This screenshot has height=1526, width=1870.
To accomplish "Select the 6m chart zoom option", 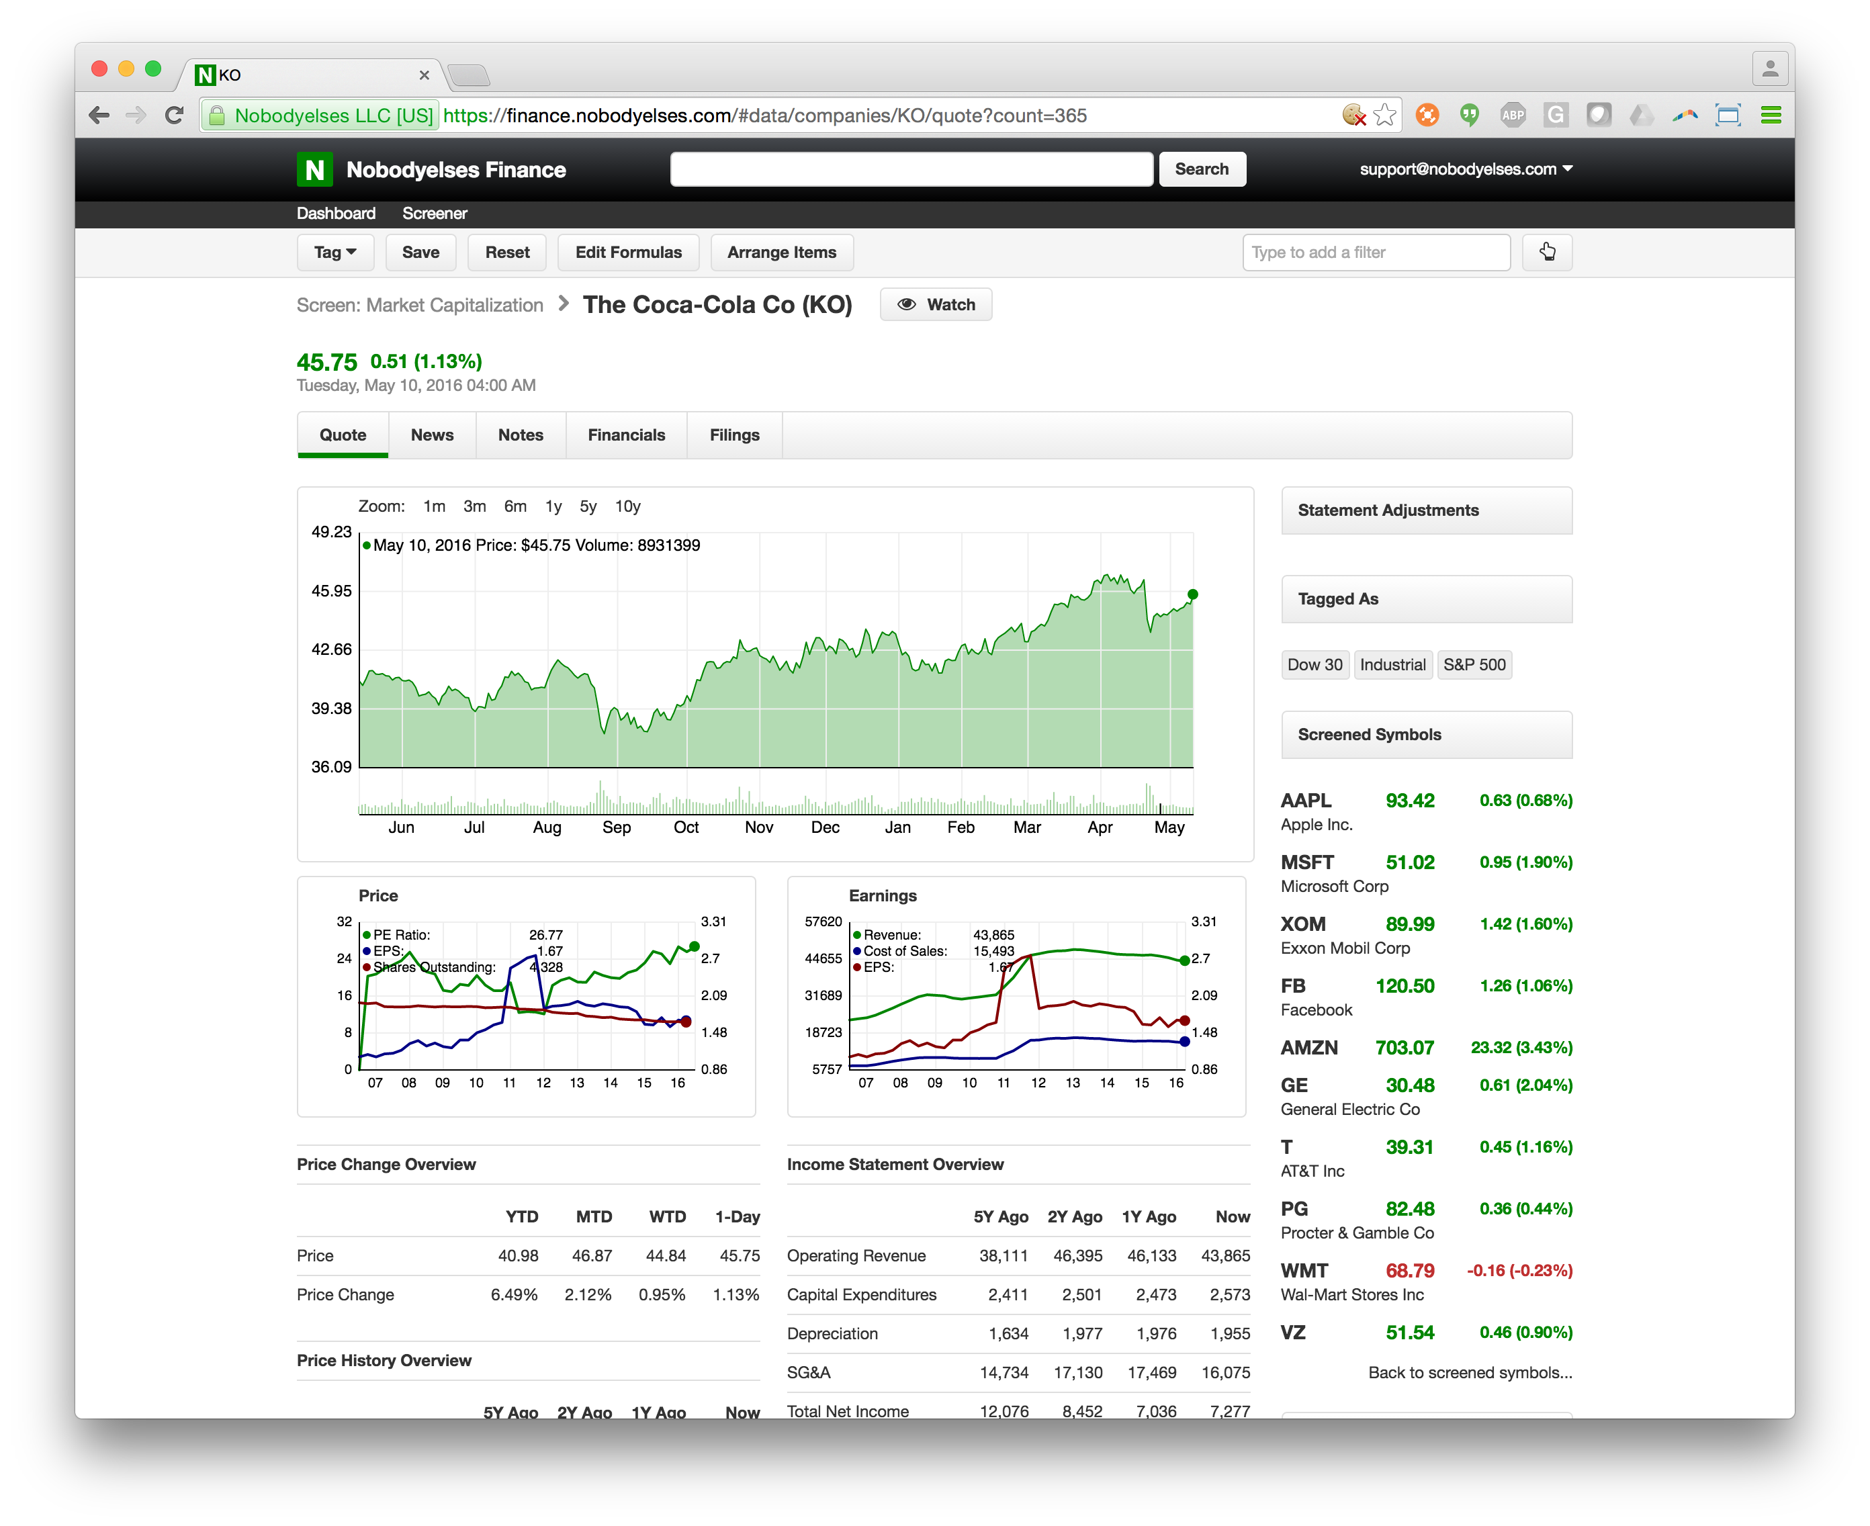I will 515,506.
